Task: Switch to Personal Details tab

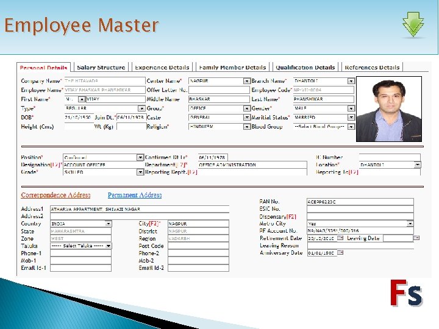Action: [x=43, y=68]
